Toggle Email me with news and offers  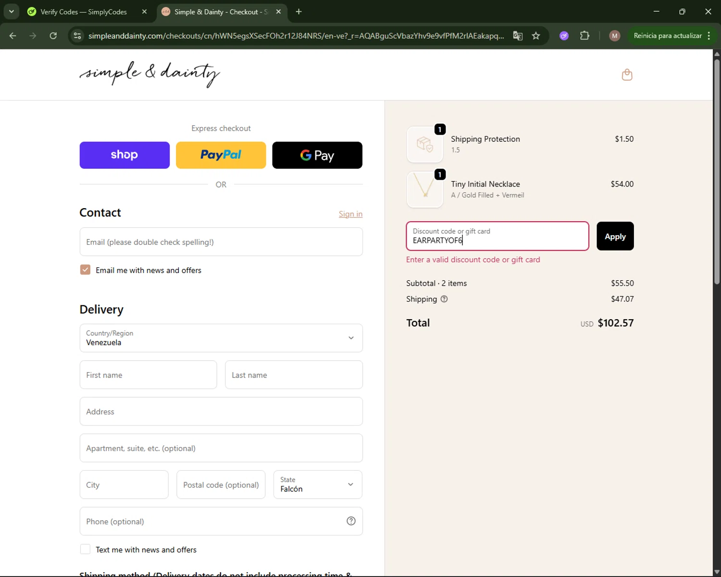tap(85, 270)
